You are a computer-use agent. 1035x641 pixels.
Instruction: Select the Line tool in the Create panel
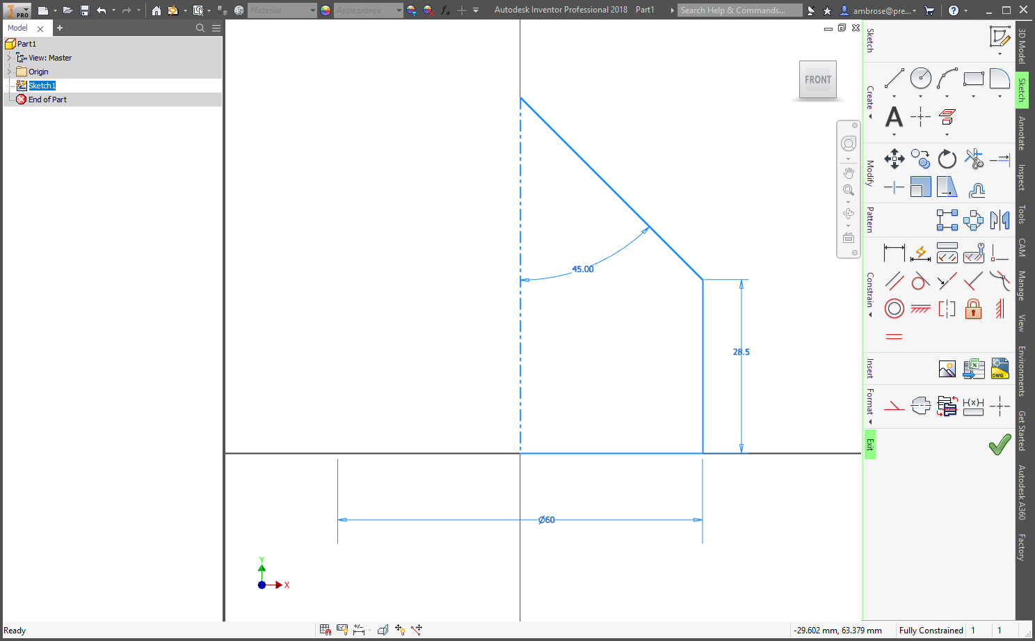(x=894, y=79)
